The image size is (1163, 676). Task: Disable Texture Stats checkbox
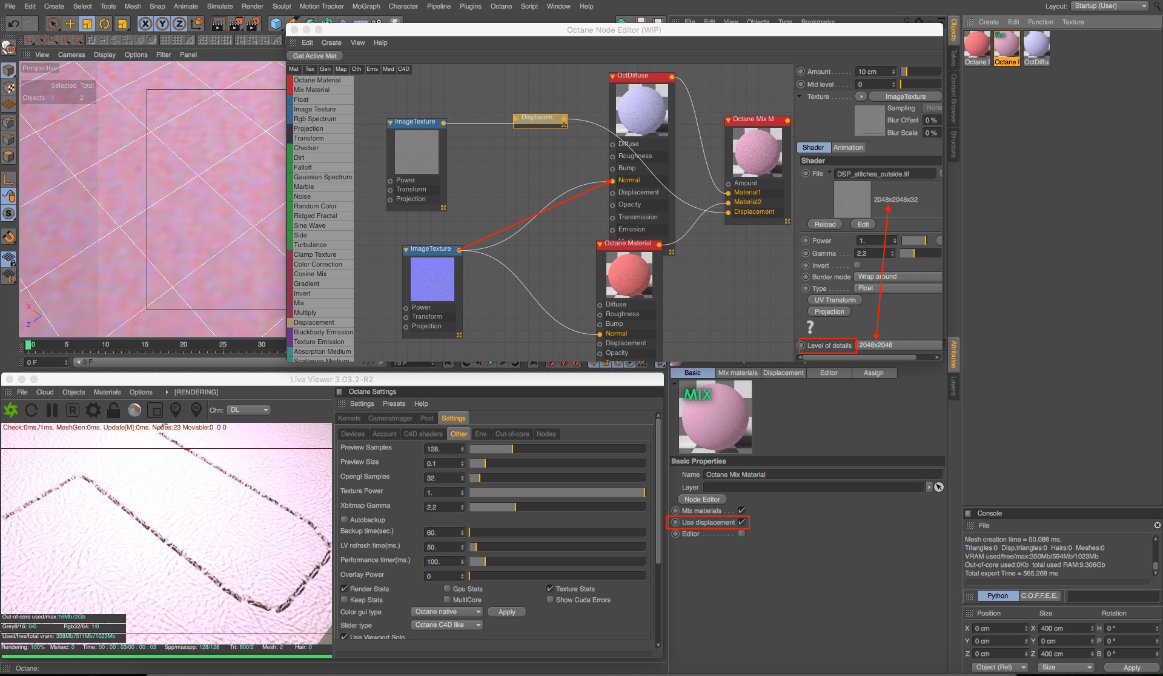(550, 589)
